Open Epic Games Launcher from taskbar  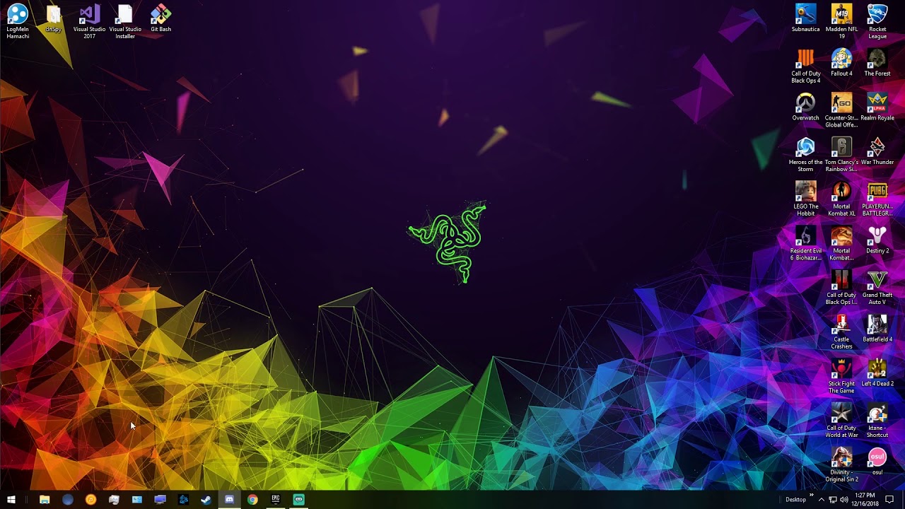(x=275, y=500)
